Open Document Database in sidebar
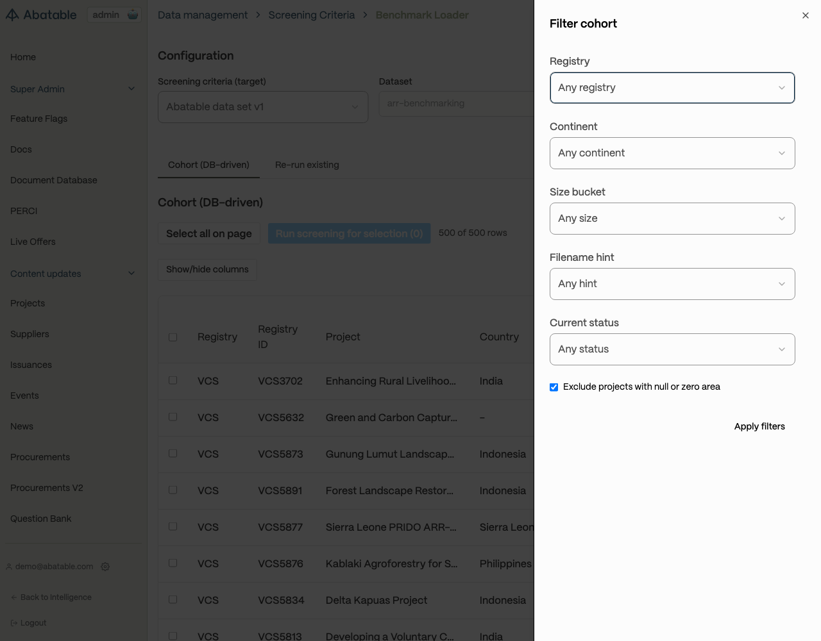This screenshot has height=641, width=821. click(x=54, y=180)
